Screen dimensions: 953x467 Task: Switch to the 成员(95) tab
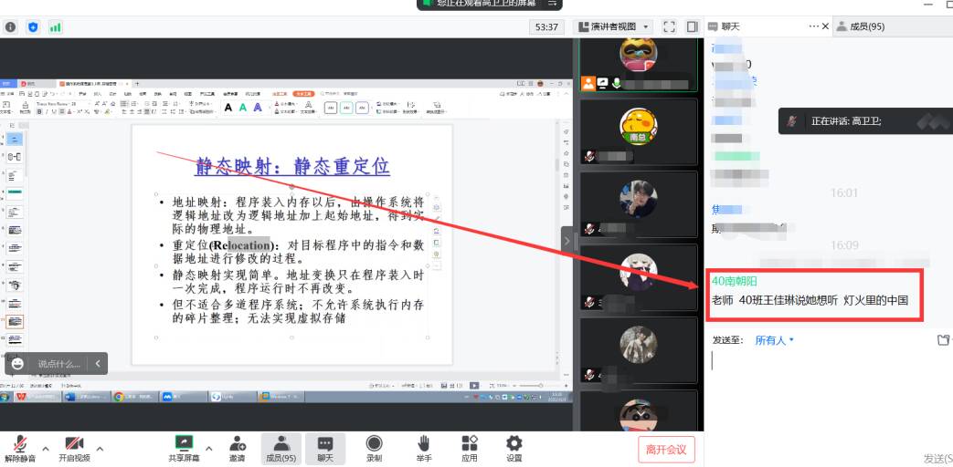(x=860, y=26)
